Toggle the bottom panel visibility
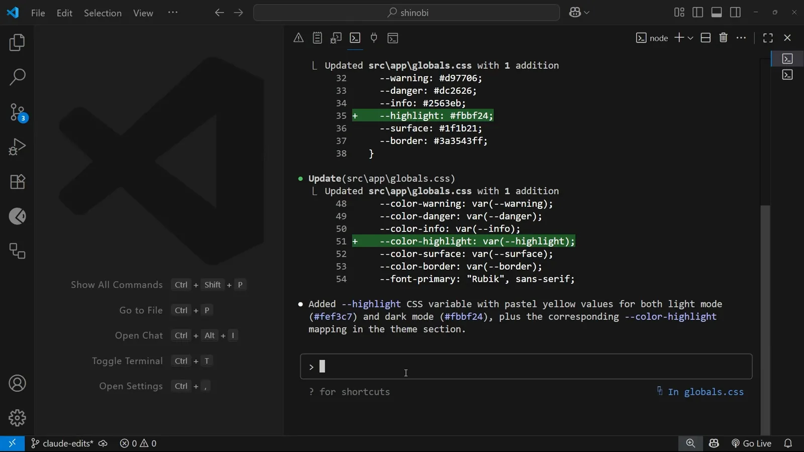This screenshot has width=804, height=452. point(717,13)
